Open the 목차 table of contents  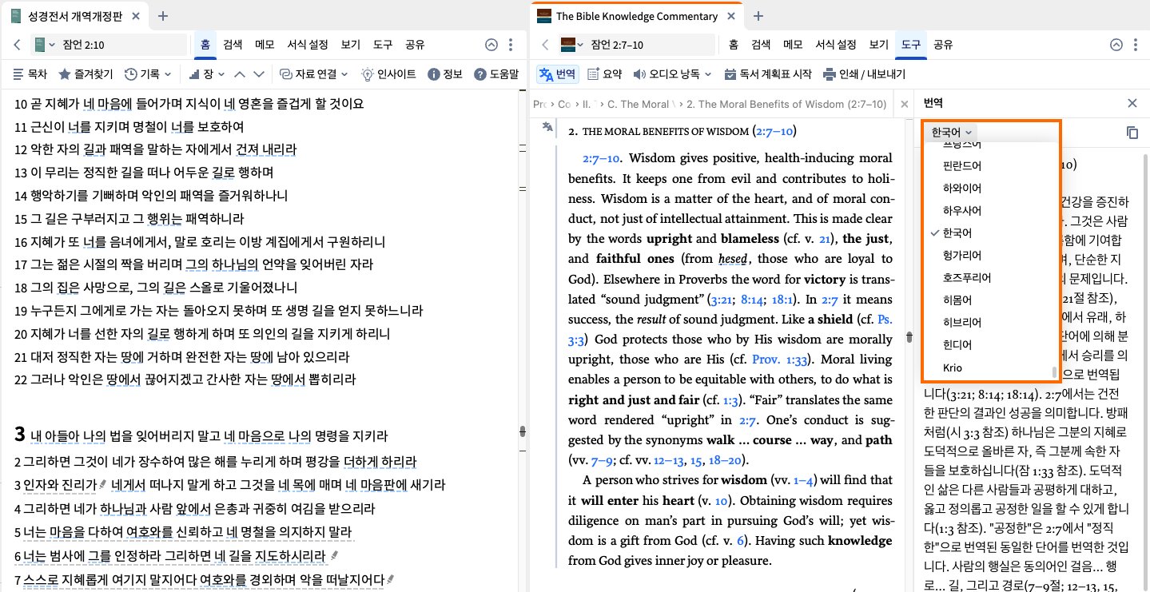pyautogui.click(x=31, y=74)
